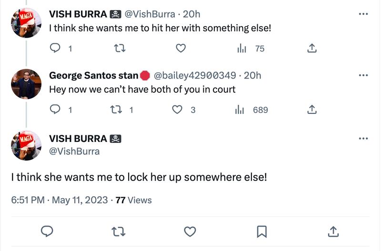Reply to George Santos stan tweet

click(x=56, y=110)
